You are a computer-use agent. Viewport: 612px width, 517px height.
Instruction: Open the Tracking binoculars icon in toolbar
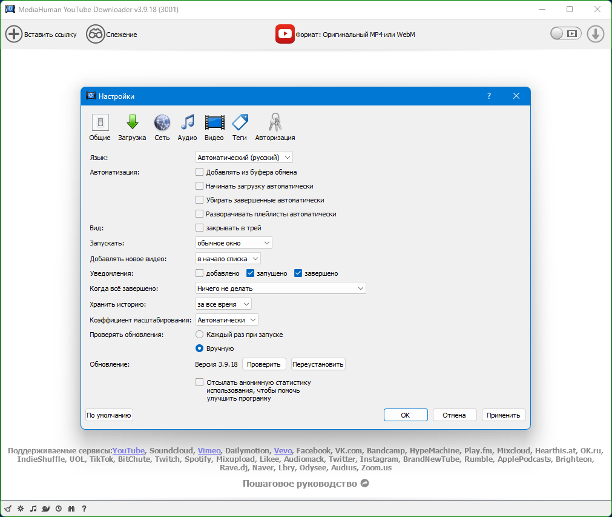(x=95, y=34)
